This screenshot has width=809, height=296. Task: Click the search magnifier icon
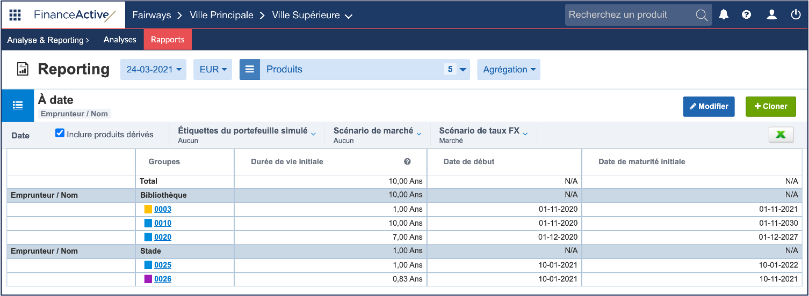[x=702, y=15]
